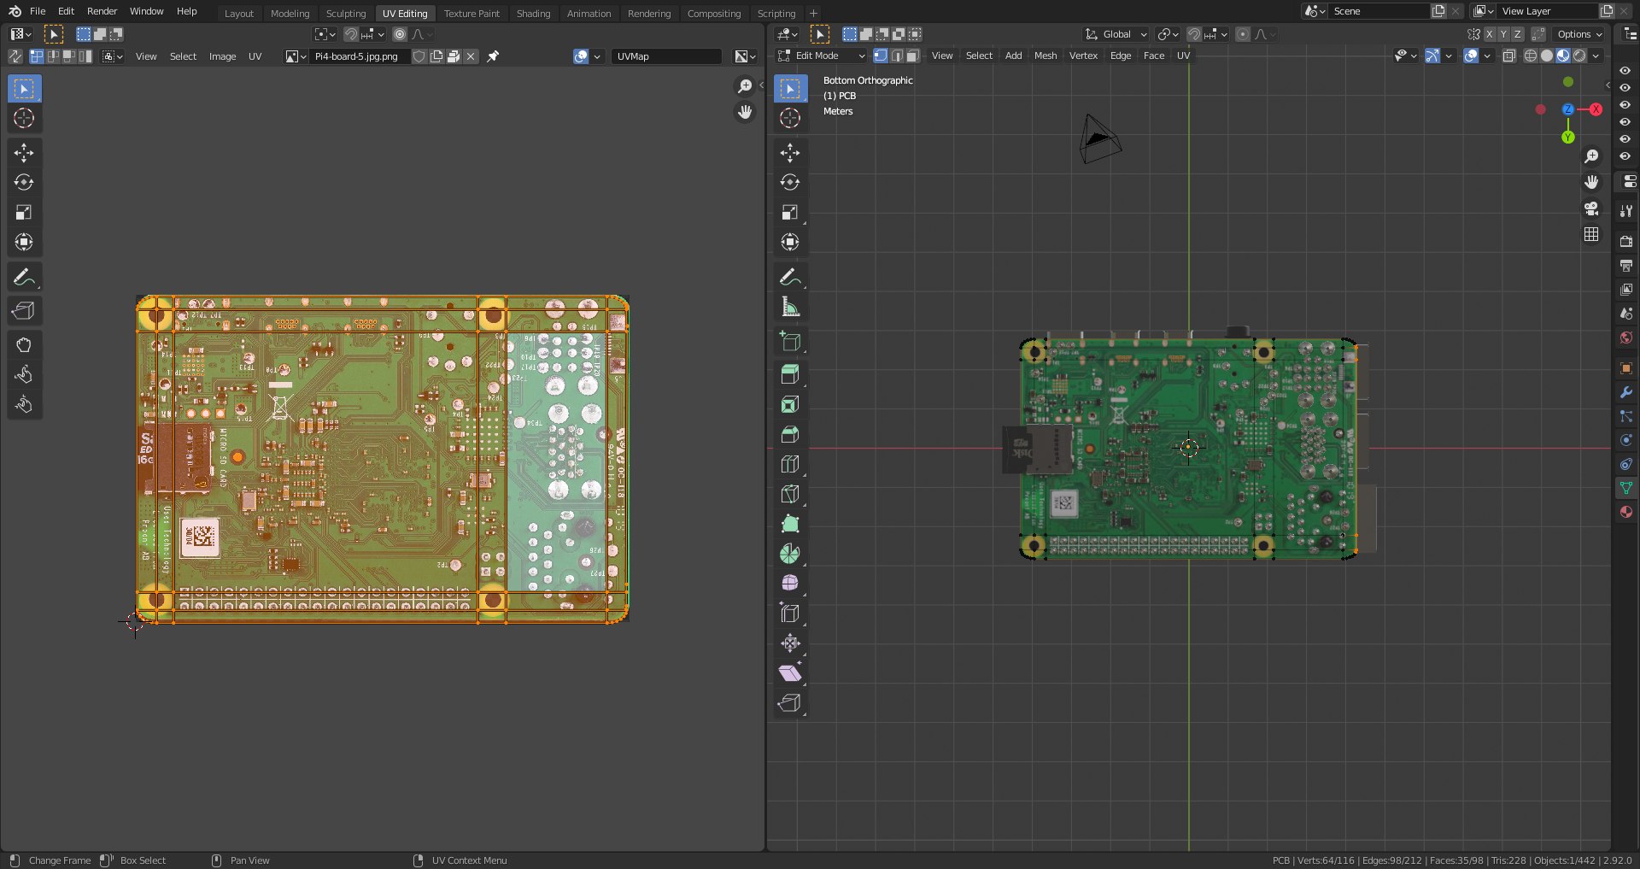Open the image browse dropdown
The image size is (1640, 869).
tap(296, 56)
